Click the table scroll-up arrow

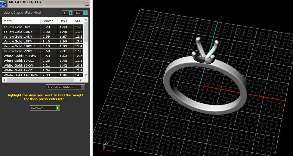[86, 20]
